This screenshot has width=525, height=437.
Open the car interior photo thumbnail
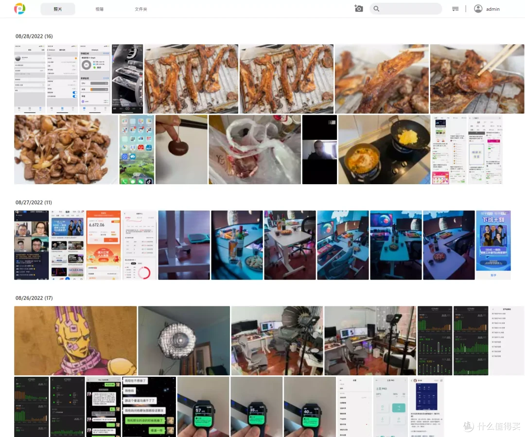(127, 79)
